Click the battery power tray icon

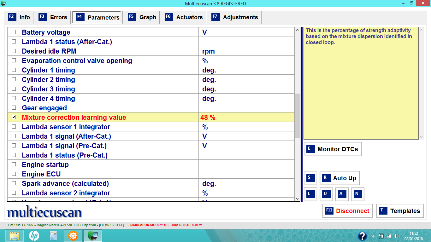381,236
